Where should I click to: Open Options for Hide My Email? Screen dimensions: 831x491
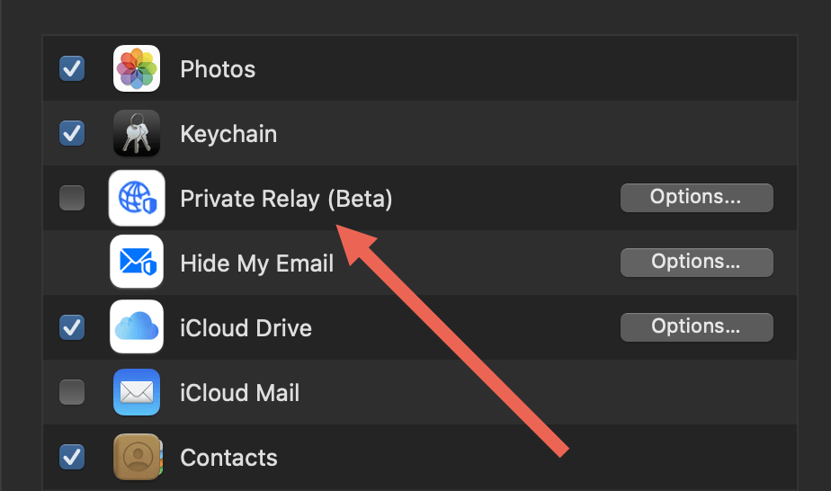point(696,263)
